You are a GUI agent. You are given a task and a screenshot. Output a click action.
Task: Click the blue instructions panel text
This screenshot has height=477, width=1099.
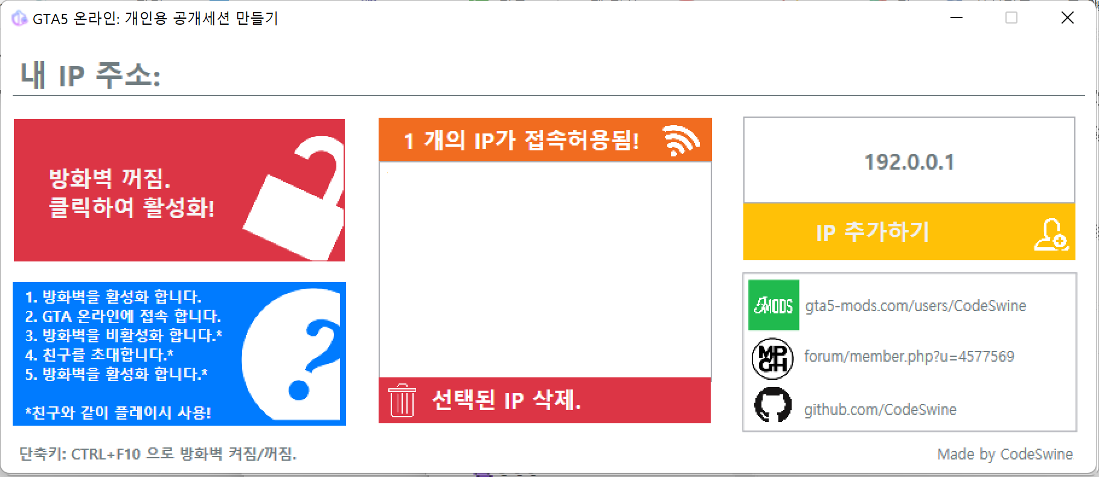click(123, 354)
